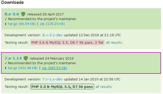The width and height of the screenshot is (163, 94).
Task: Open the 8.x-3.x-dev development version
Action: coord(52,35)
